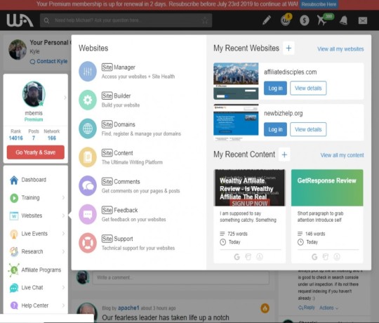
Task: Click Reply under the sidebar comment
Action: 307,308
